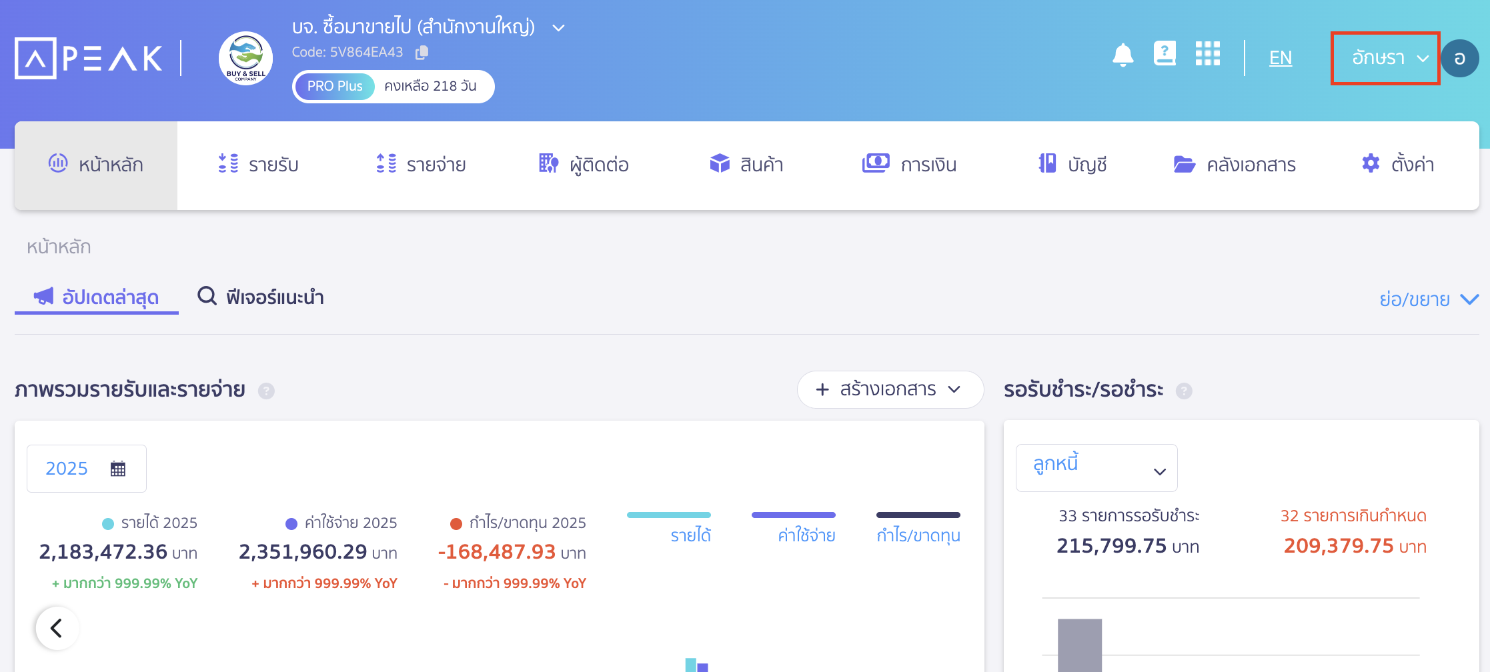Screen dimensions: 1490x672
Task: Open the calendar picker beside 2025
Action: 118,468
